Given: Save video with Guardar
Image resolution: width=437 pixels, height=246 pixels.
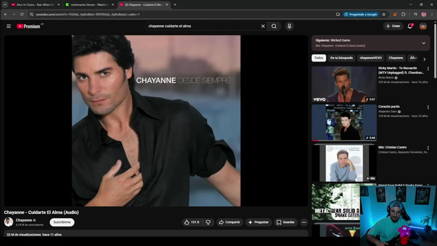Looking at the screenshot, I should (x=285, y=222).
